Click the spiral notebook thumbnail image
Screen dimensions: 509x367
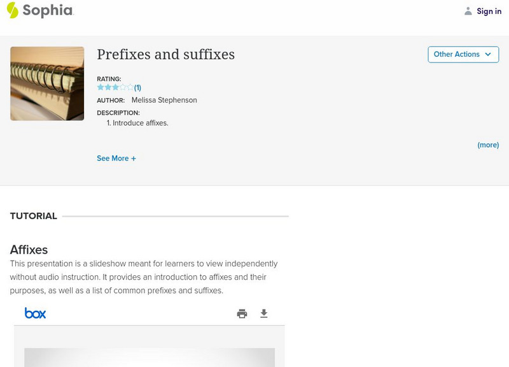click(x=47, y=83)
